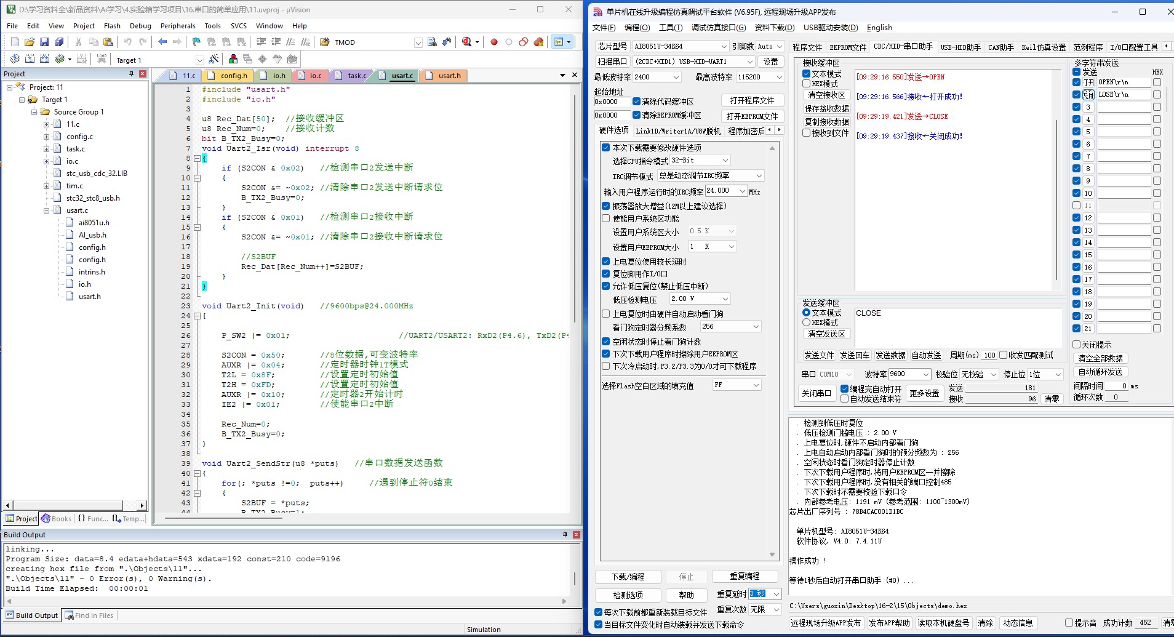Open Debug menu in µVision

140,26
